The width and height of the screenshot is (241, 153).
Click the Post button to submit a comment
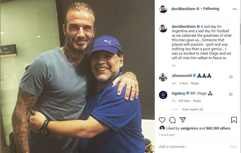point(233,147)
